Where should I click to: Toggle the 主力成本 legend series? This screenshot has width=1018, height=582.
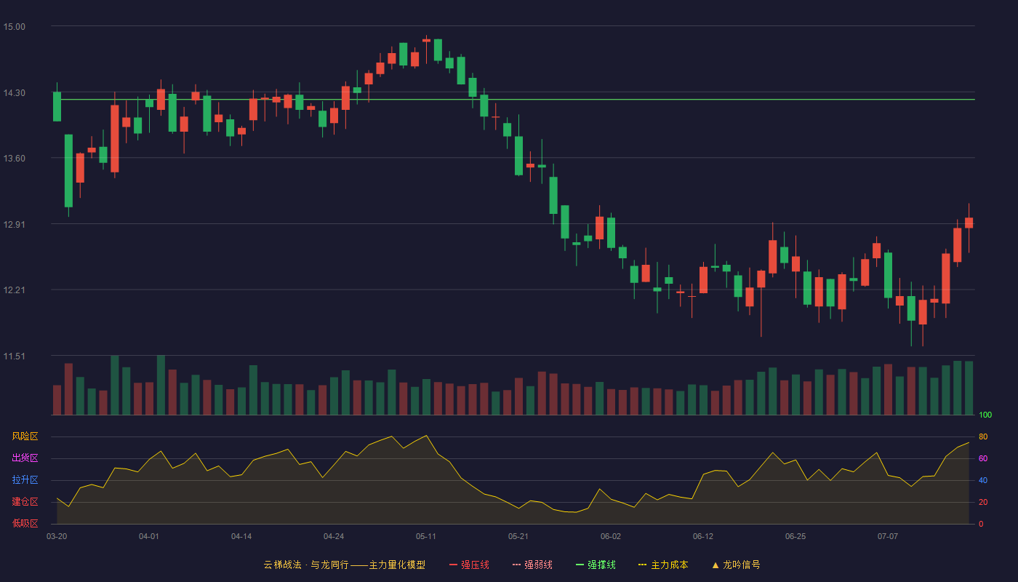pyautogui.click(x=663, y=565)
